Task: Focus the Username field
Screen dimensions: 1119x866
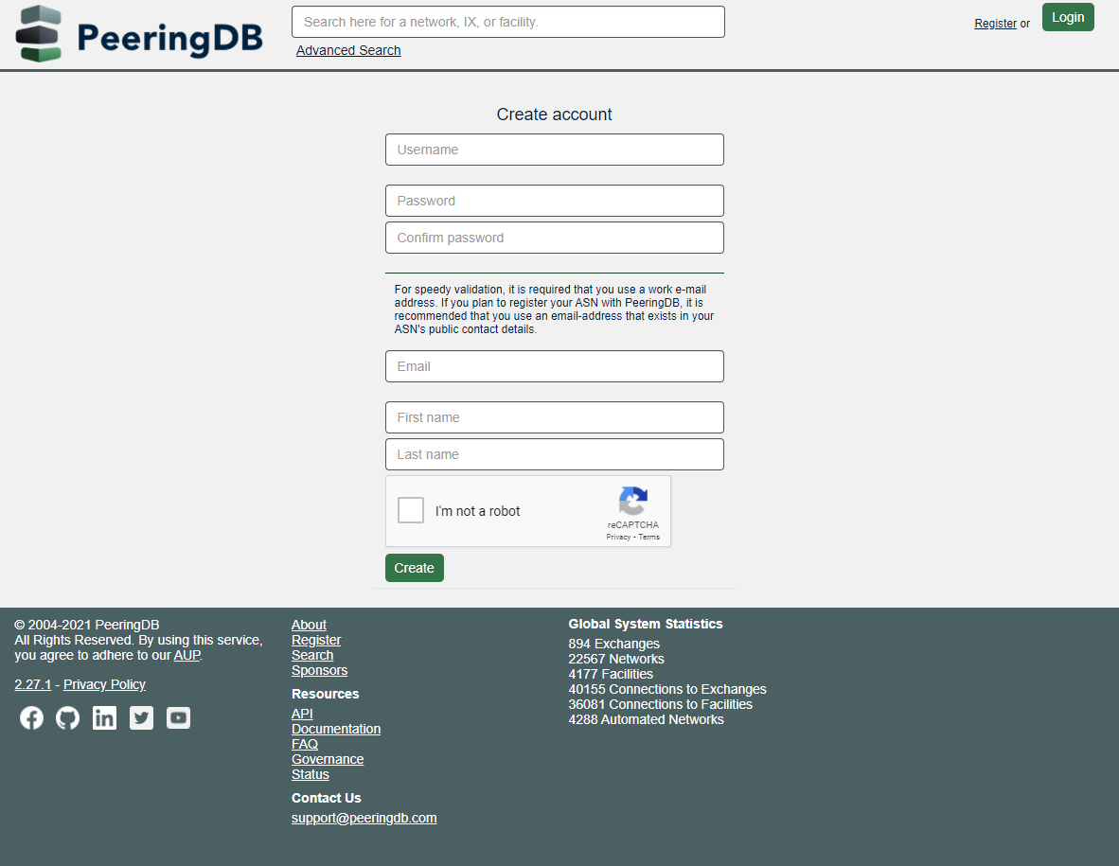Action: (x=554, y=150)
